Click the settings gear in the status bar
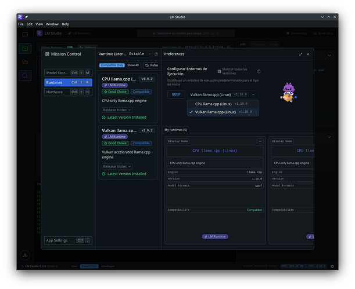Image resolution: width=355 pixels, height=289 pixels. coord(332,266)
